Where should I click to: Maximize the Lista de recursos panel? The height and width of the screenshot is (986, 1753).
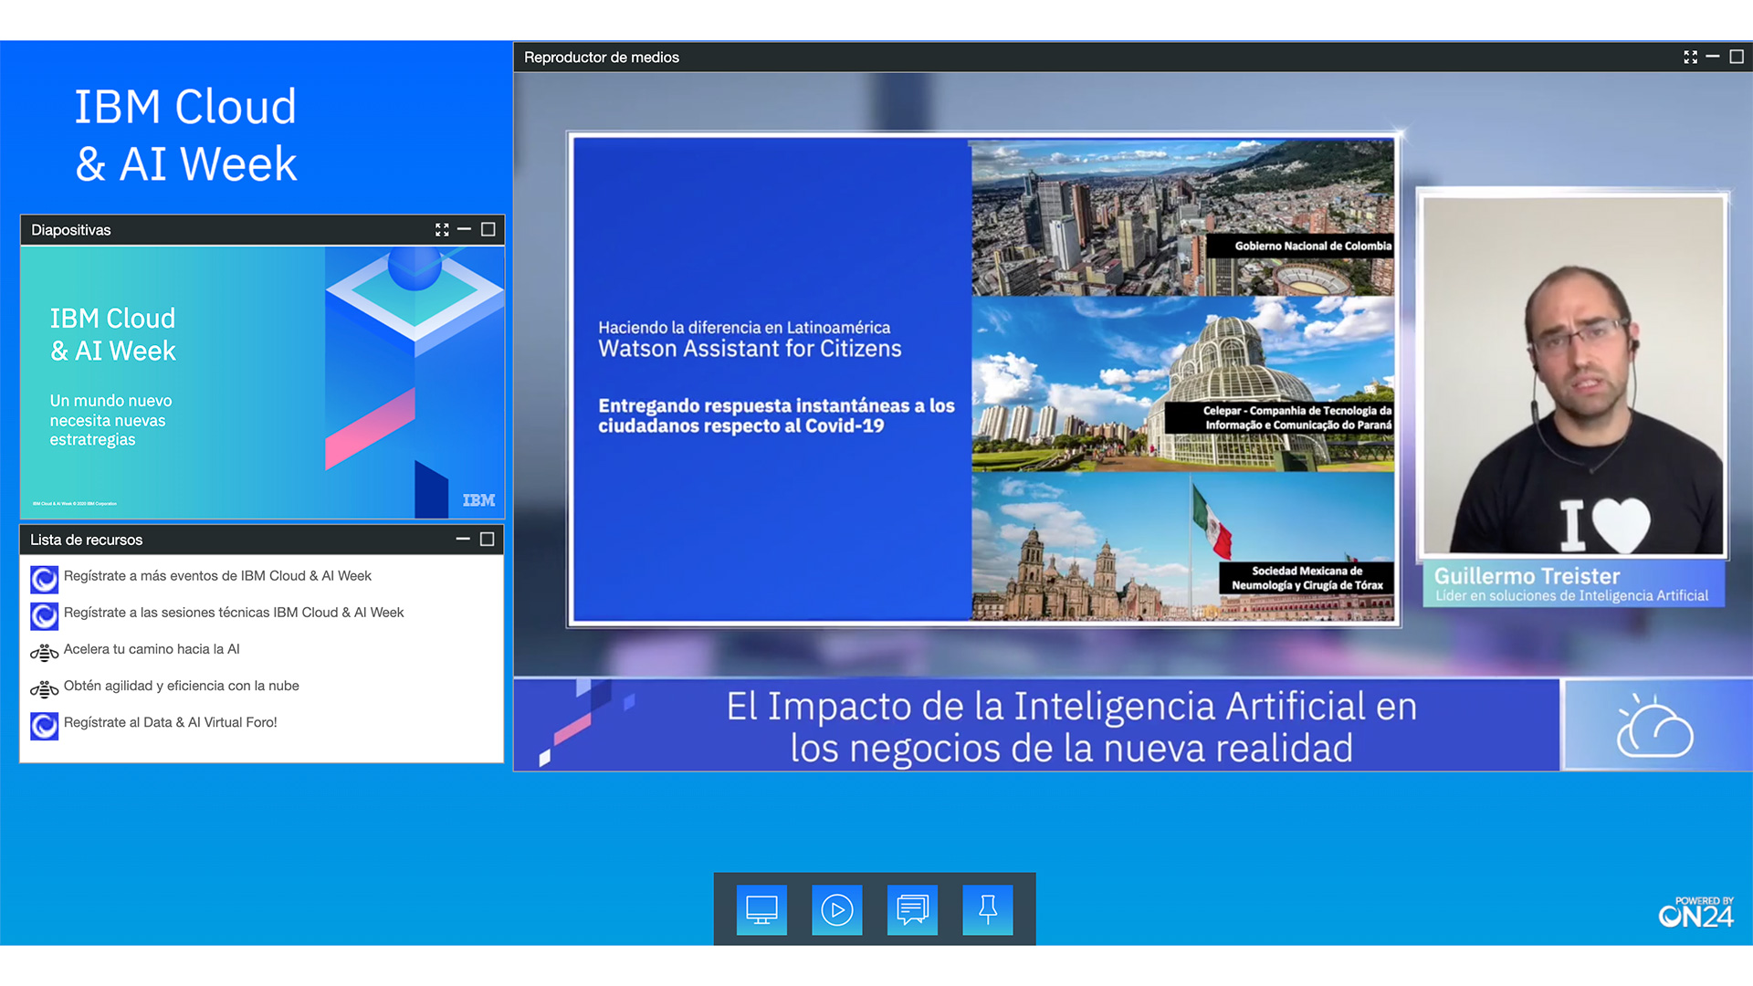click(x=488, y=540)
